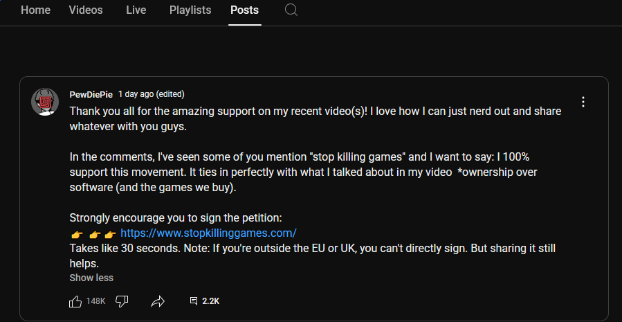
Task: Switch to the Videos tab
Action: [x=86, y=10]
